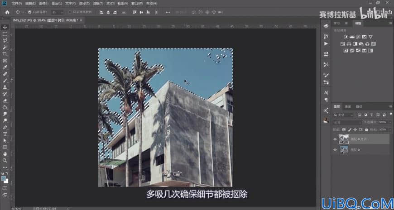
Task: Add a Levels adjustment
Action: click(352, 37)
